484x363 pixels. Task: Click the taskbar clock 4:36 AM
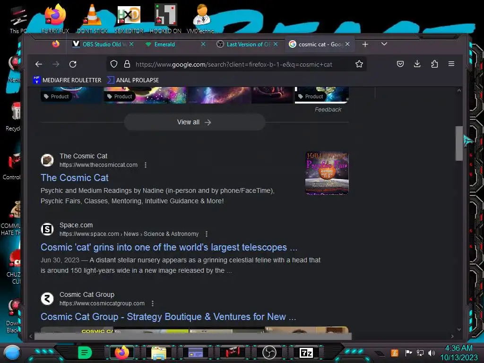coord(458,348)
